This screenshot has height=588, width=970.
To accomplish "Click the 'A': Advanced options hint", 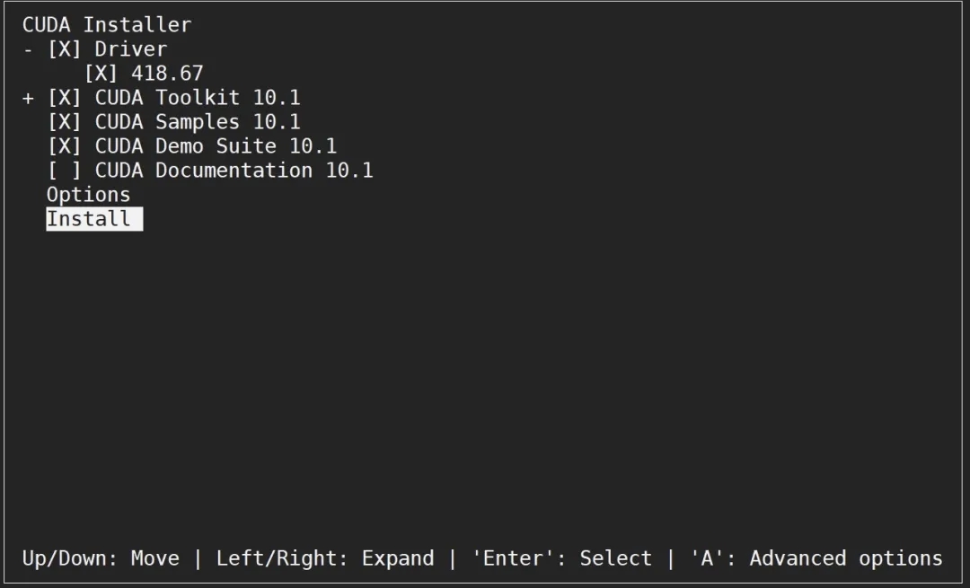I will (x=816, y=558).
